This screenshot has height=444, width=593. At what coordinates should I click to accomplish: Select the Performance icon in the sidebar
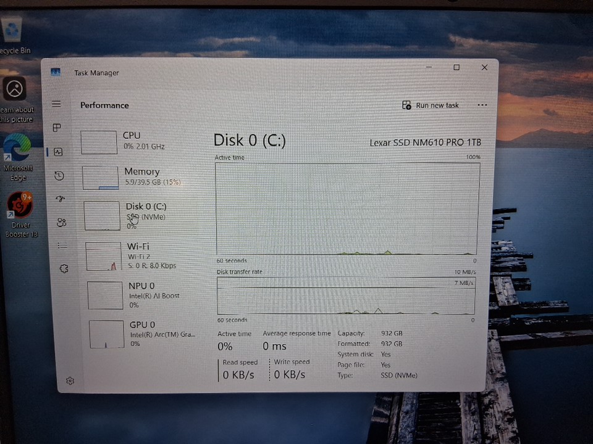58,152
